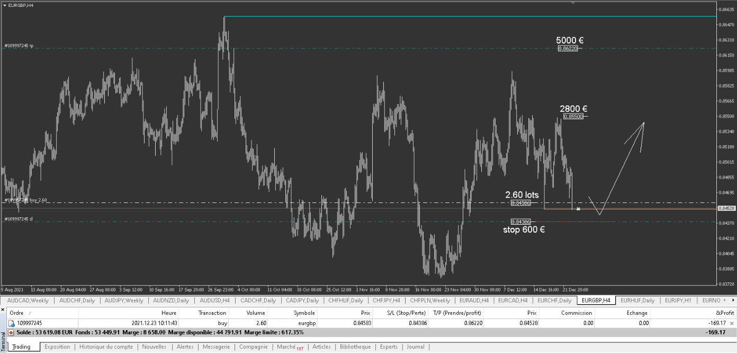This screenshot has height=354, width=737.
Task: Switch to the EURCHF,Daily chart tab
Action: pyautogui.click(x=554, y=300)
